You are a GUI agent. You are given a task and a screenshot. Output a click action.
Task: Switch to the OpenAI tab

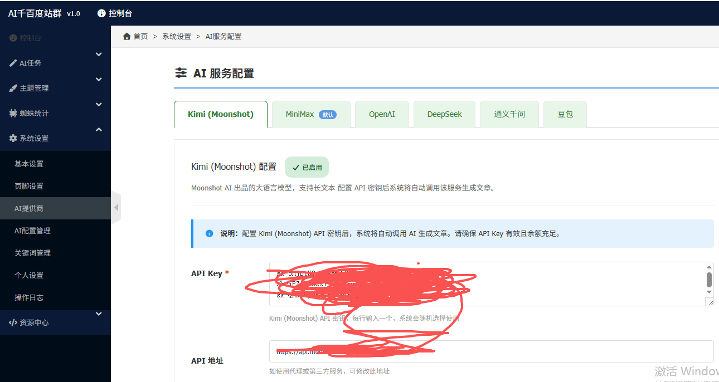click(382, 114)
